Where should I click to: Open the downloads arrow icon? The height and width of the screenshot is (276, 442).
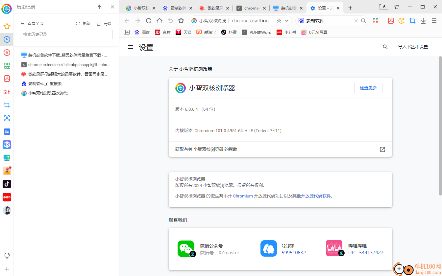tap(423, 21)
